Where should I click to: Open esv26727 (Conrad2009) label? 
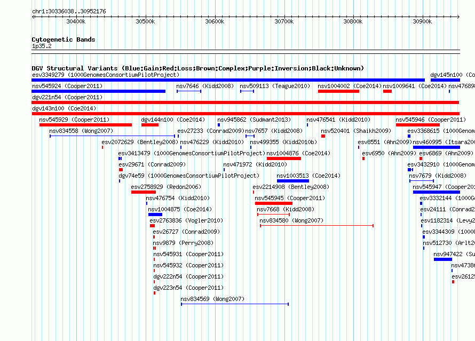(186, 232)
